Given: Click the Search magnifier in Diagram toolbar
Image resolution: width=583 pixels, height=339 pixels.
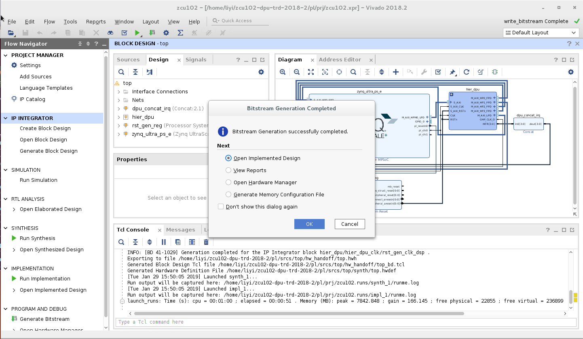Looking at the screenshot, I should pos(353,72).
